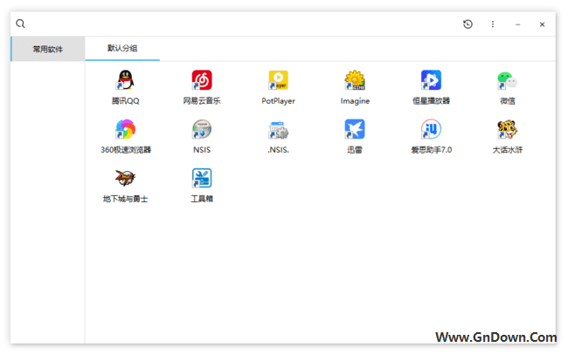Viewport: 568px width, 354px height.
Task: Minimize the launcher window
Action: pos(517,24)
